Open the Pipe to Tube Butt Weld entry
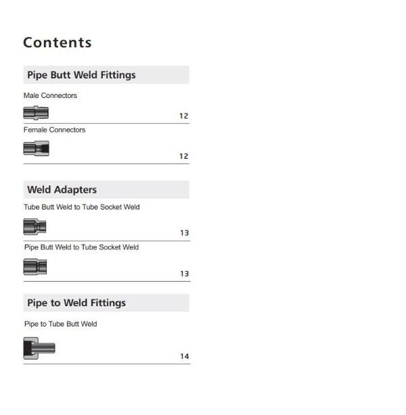Viewport: 406px width, 415px height. point(61,324)
